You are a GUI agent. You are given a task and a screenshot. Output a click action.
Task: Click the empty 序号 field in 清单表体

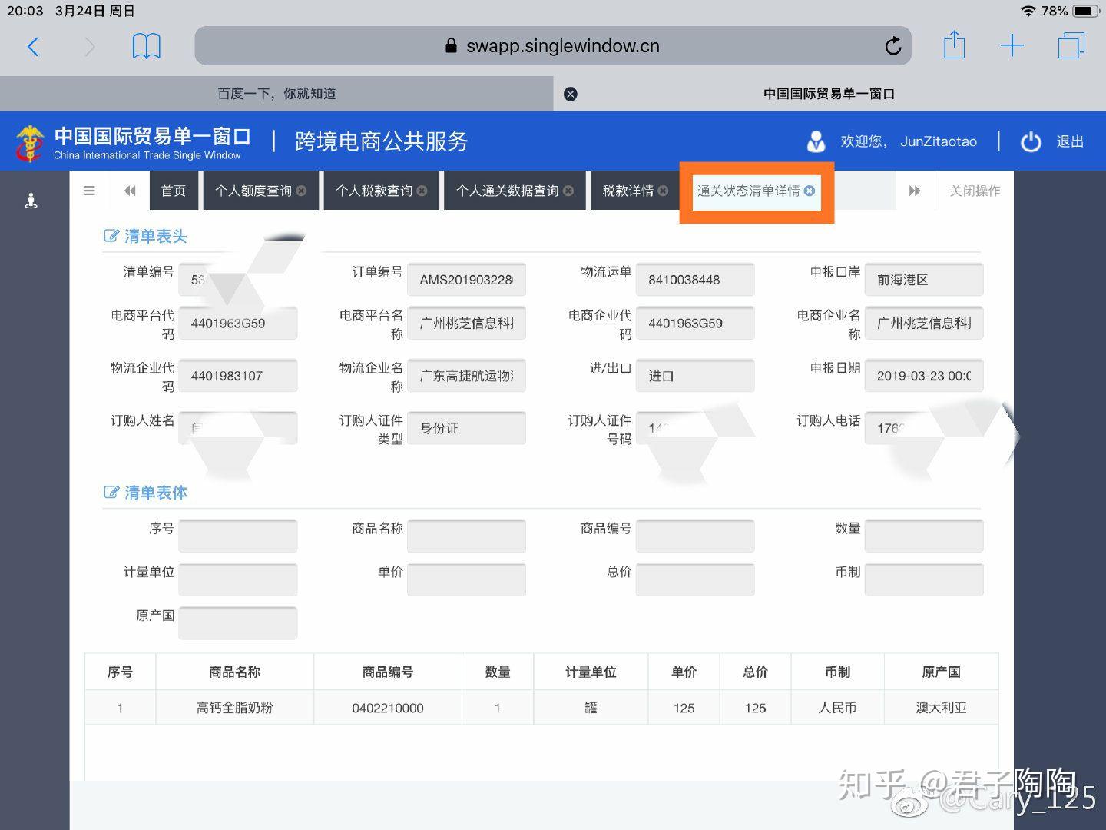click(238, 536)
